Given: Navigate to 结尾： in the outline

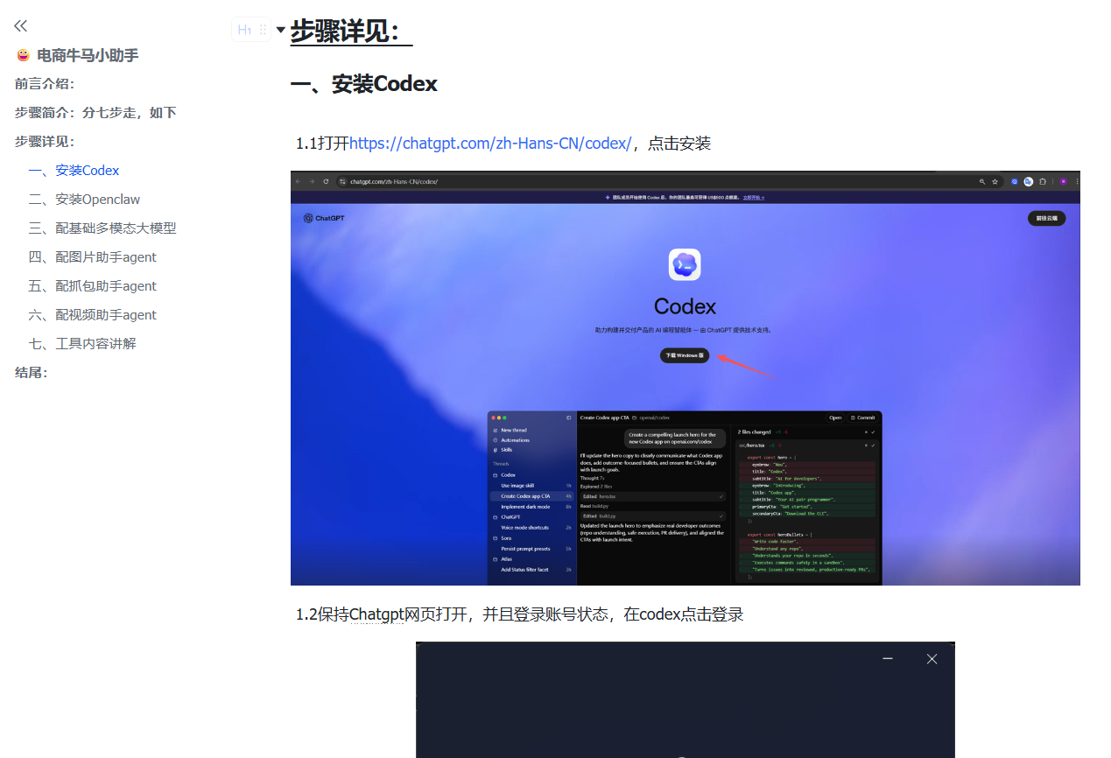Looking at the screenshot, I should click(x=32, y=373).
